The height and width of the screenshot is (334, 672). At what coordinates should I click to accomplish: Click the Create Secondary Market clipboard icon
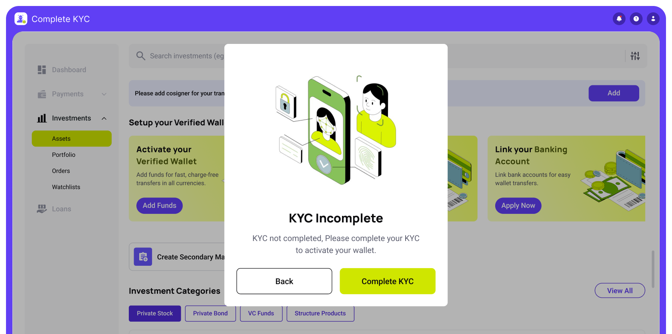click(143, 257)
